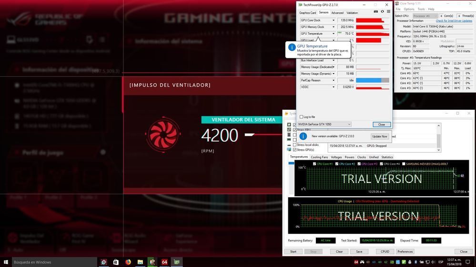Click the Windows Start button
Viewport: 476px width, 267px height.
6,262
